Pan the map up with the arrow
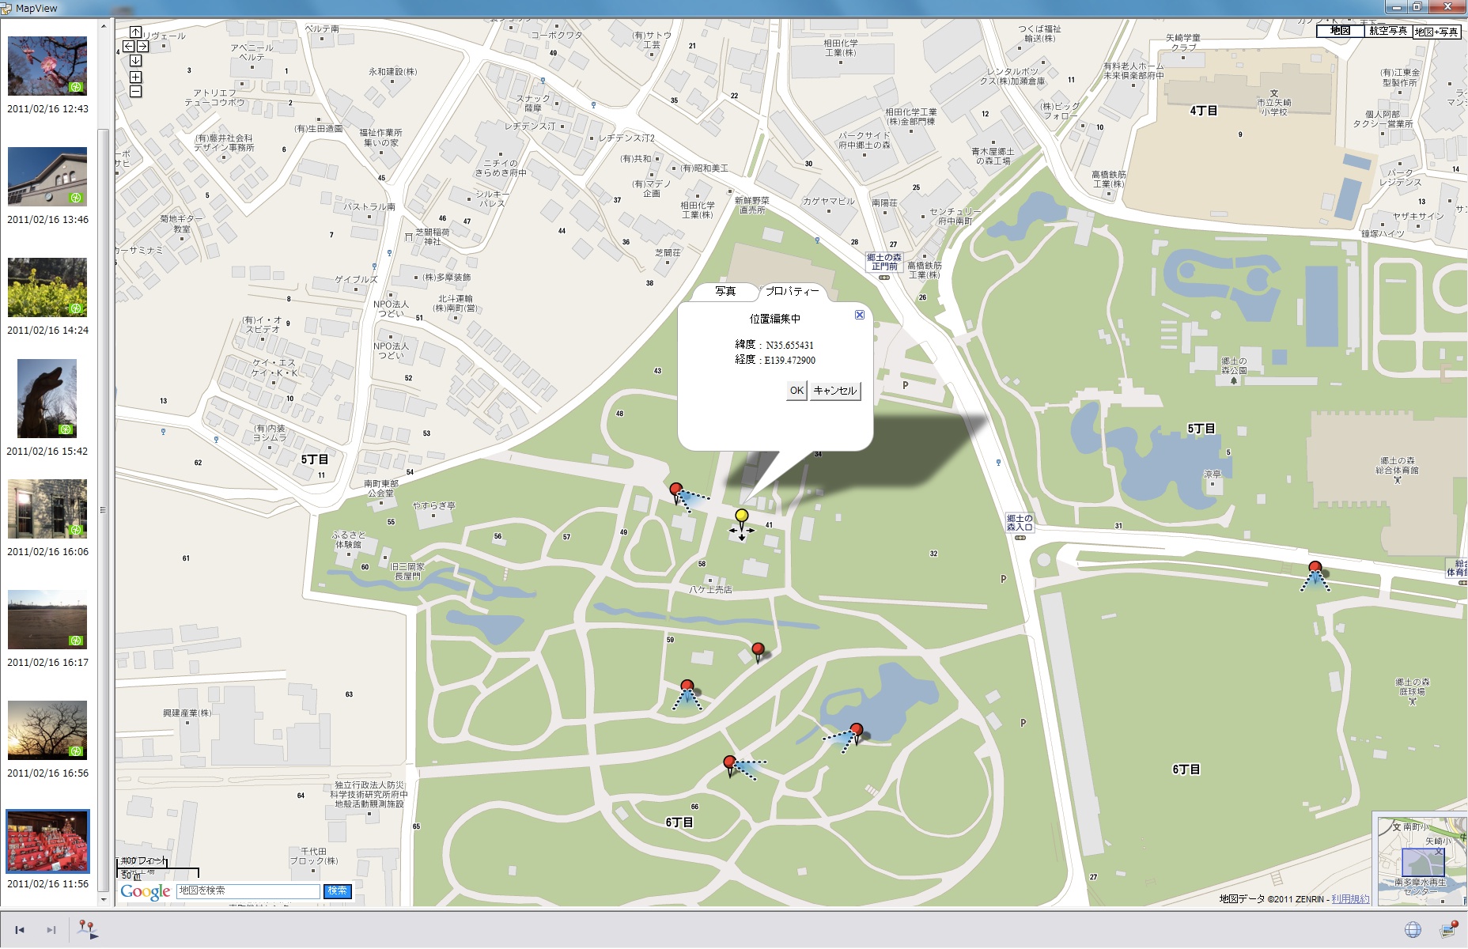 135,32
